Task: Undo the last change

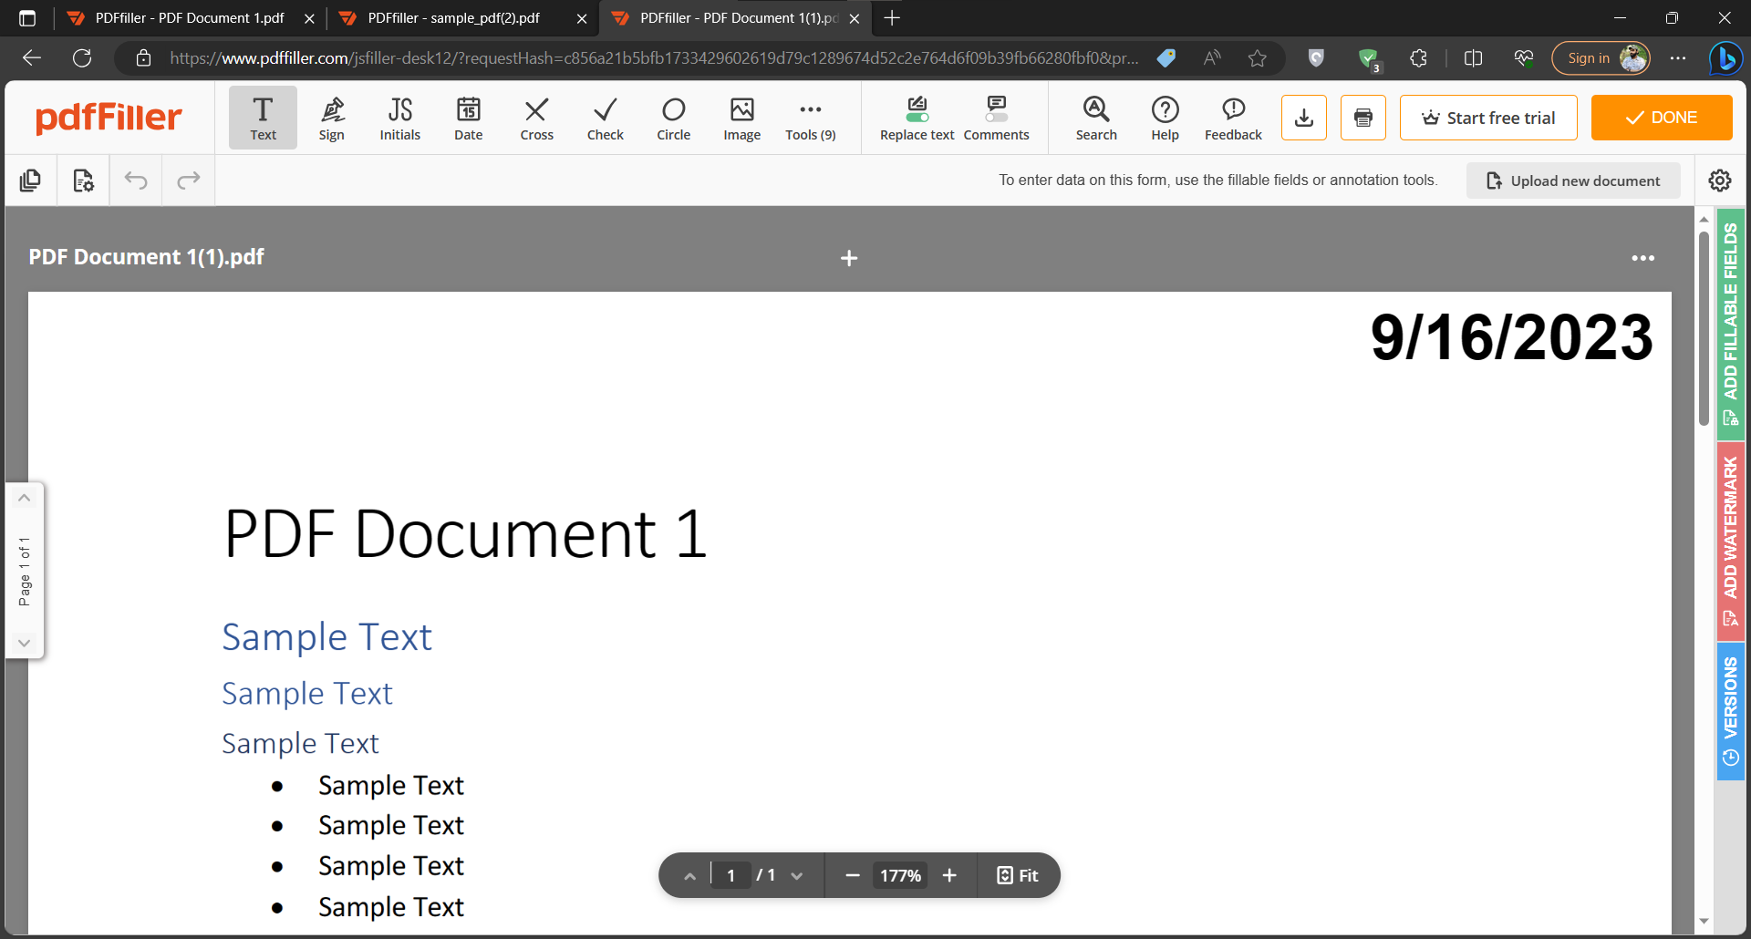Action: click(136, 180)
